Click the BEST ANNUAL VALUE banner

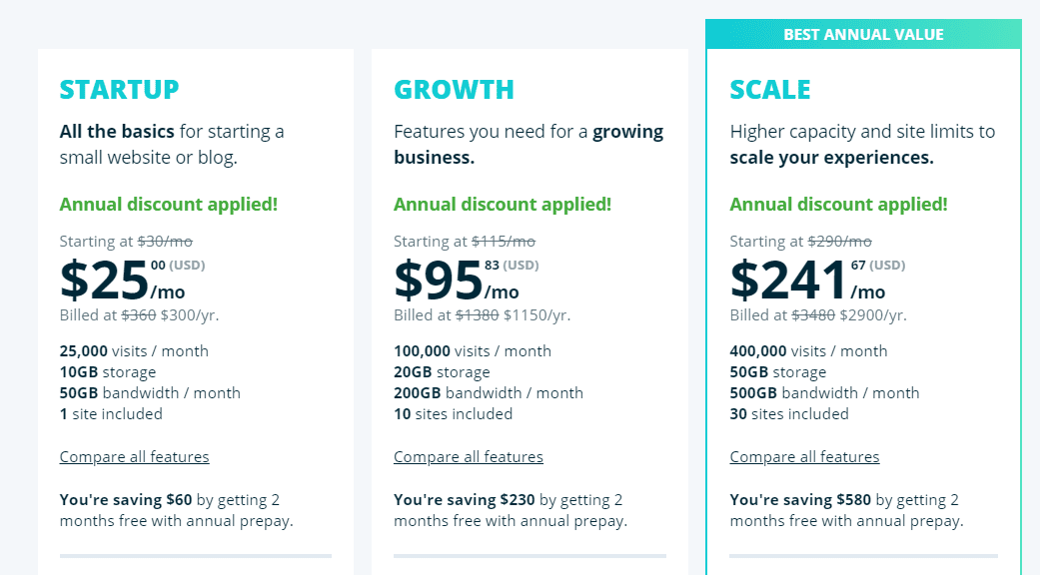tap(863, 34)
